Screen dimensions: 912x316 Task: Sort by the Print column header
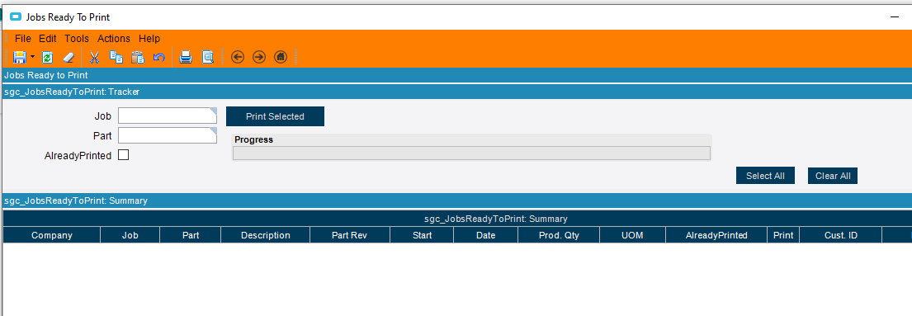783,235
